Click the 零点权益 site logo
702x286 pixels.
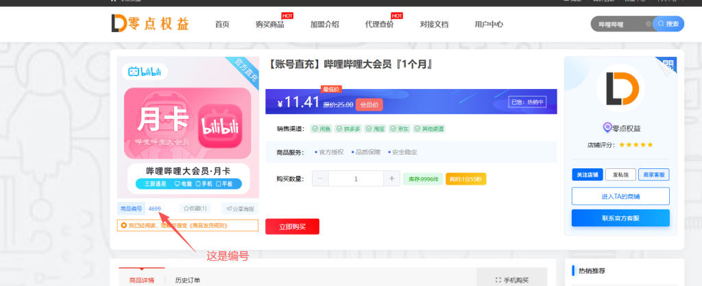pyautogui.click(x=150, y=24)
